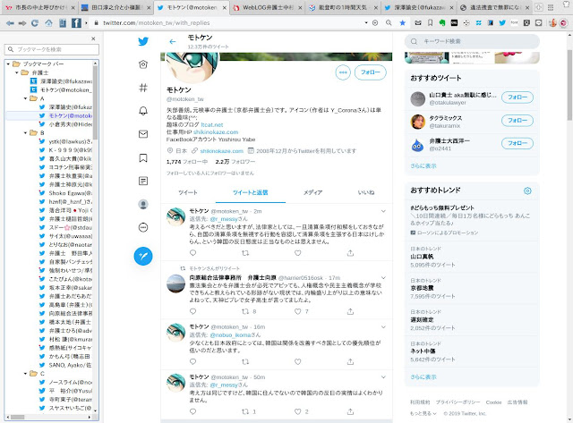
Task: Click the zoom magnifier icon in address bar
Action: tap(389, 23)
